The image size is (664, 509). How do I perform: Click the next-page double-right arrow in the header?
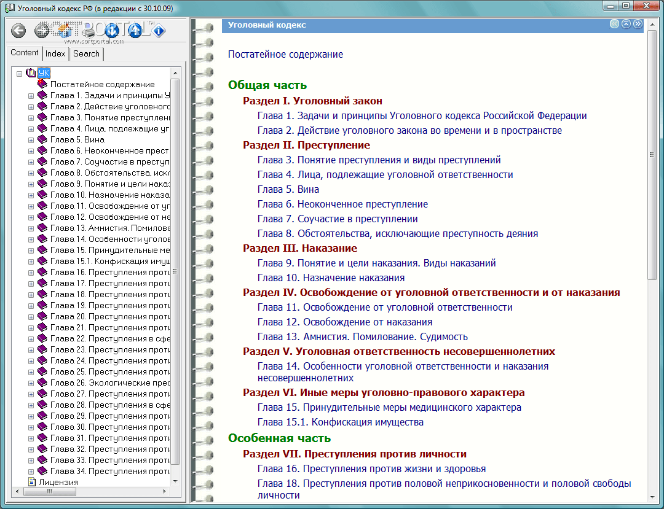click(x=638, y=24)
